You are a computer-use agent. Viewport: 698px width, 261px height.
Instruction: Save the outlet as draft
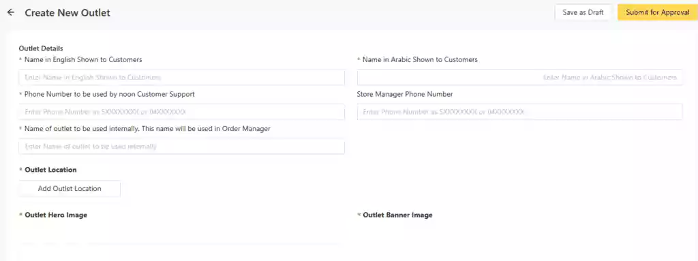[583, 12]
